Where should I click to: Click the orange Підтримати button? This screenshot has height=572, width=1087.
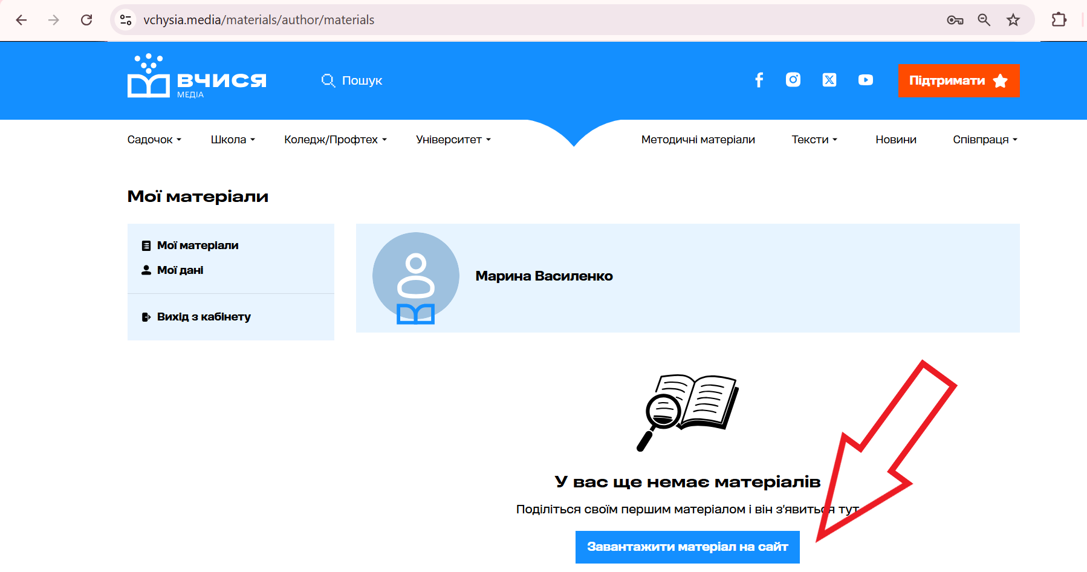point(959,80)
